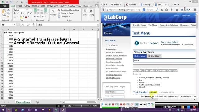This screenshot has height=112, width=199.
Task: Open Connectivity Solutions tab
Action: click(169, 25)
